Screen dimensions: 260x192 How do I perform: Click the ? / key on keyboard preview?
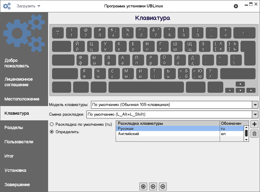pyautogui.click(x=212, y=74)
